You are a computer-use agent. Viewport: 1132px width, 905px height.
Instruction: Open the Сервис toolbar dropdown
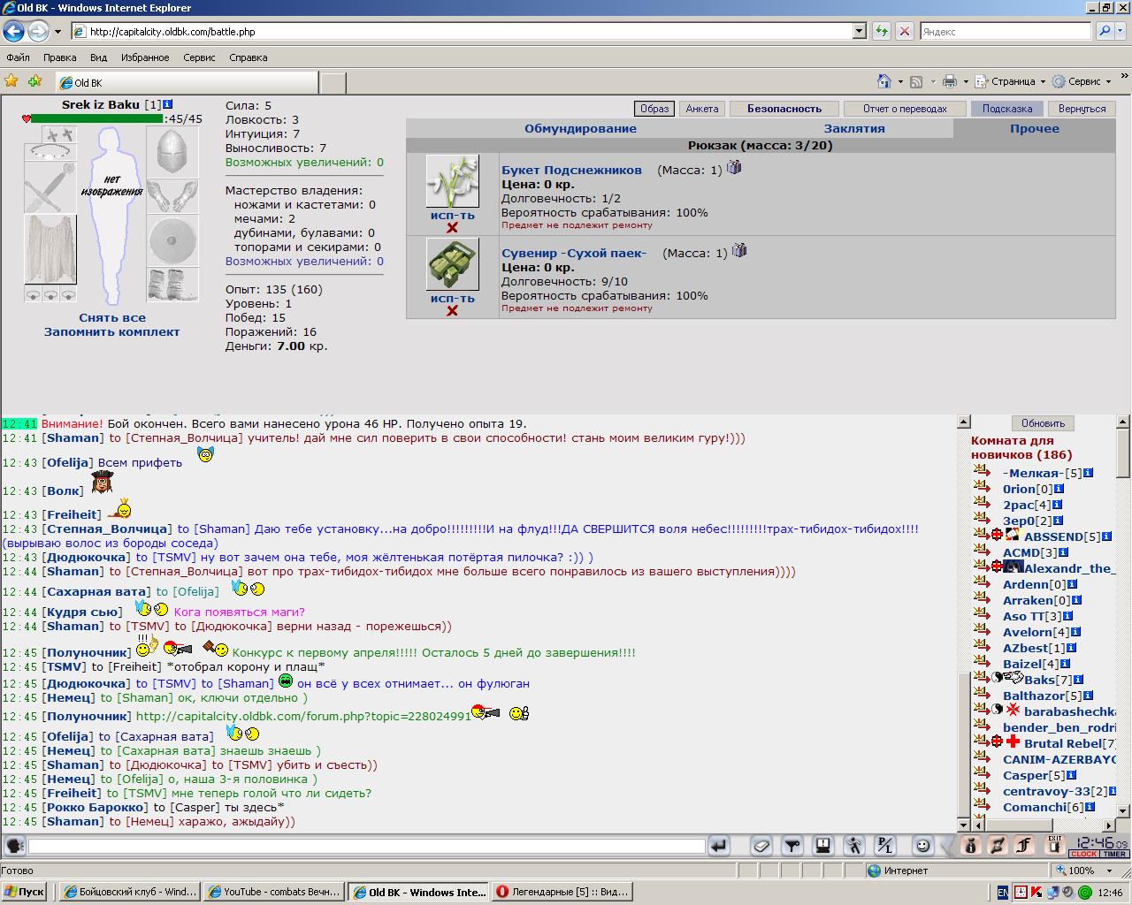click(x=1082, y=81)
